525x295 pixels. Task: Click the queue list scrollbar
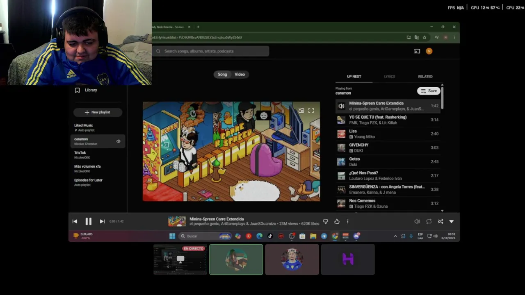coord(442,98)
